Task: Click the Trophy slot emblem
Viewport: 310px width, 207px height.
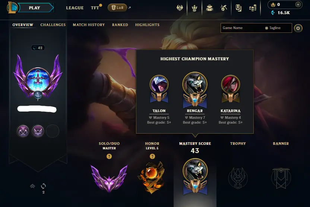Action: point(238,178)
